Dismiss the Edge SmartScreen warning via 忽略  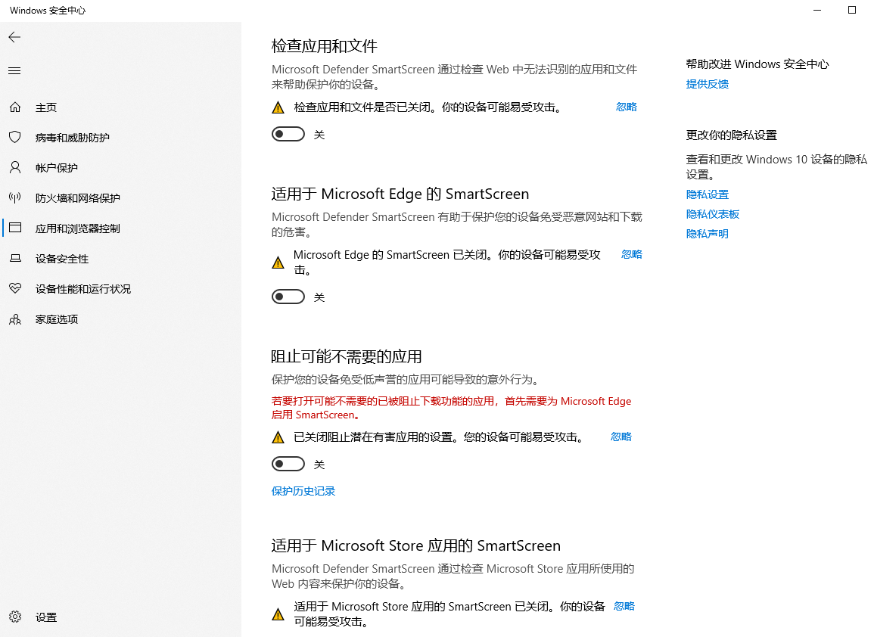tap(632, 254)
